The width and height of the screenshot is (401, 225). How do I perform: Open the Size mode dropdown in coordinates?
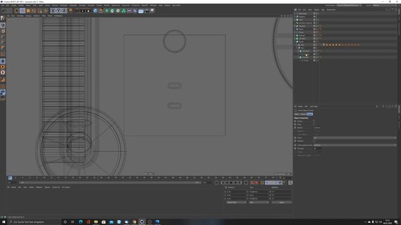pyautogui.click(x=259, y=202)
